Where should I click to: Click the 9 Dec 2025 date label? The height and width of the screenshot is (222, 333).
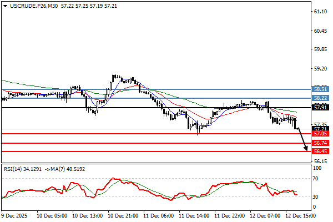tap(16, 214)
